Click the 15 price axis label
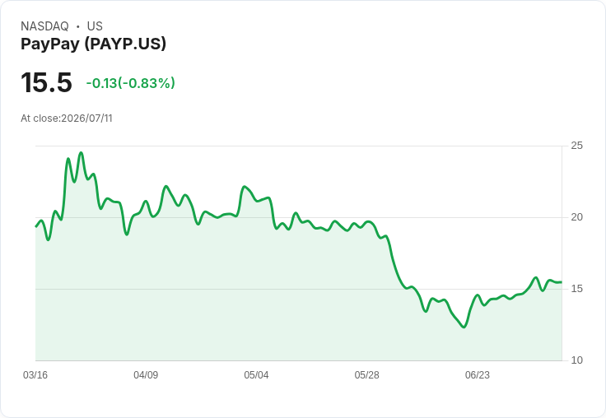606x418 pixels. point(576,289)
